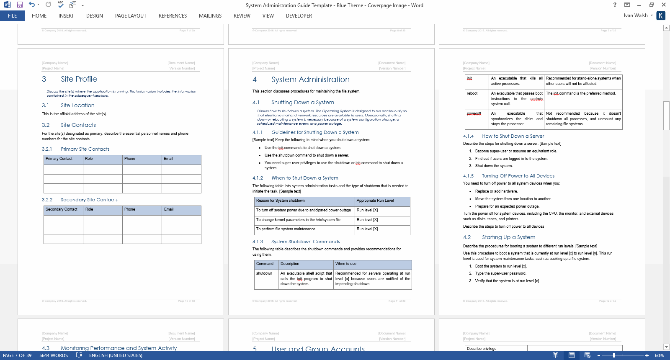Viewport: 670px width, 360px height.
Task: Click the zoom in plus button
Action: pyautogui.click(x=647, y=355)
